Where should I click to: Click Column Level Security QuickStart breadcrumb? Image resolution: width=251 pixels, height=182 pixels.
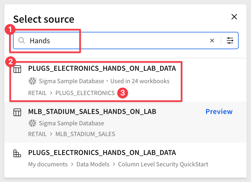click(163, 164)
